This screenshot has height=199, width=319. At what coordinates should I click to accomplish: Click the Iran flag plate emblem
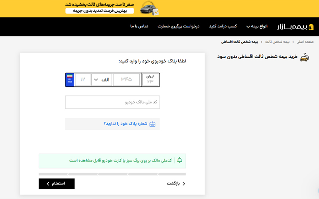pos(69,80)
